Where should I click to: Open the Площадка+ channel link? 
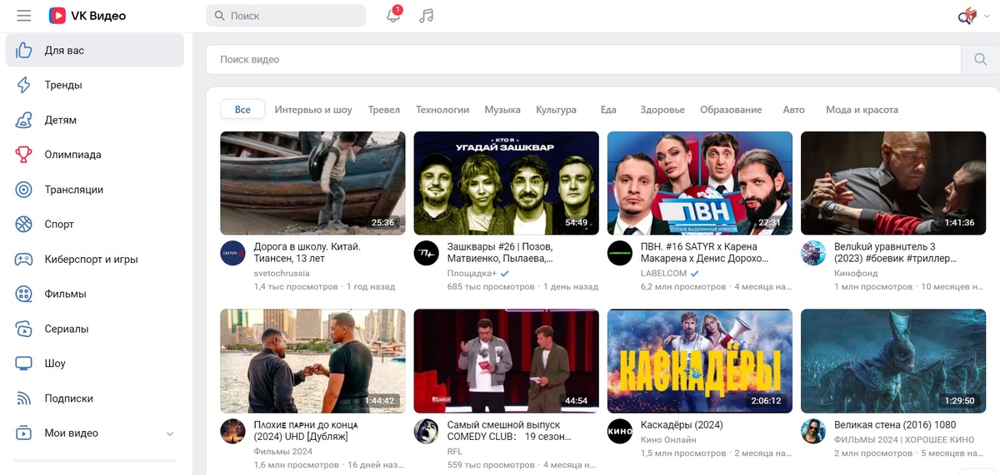(472, 274)
